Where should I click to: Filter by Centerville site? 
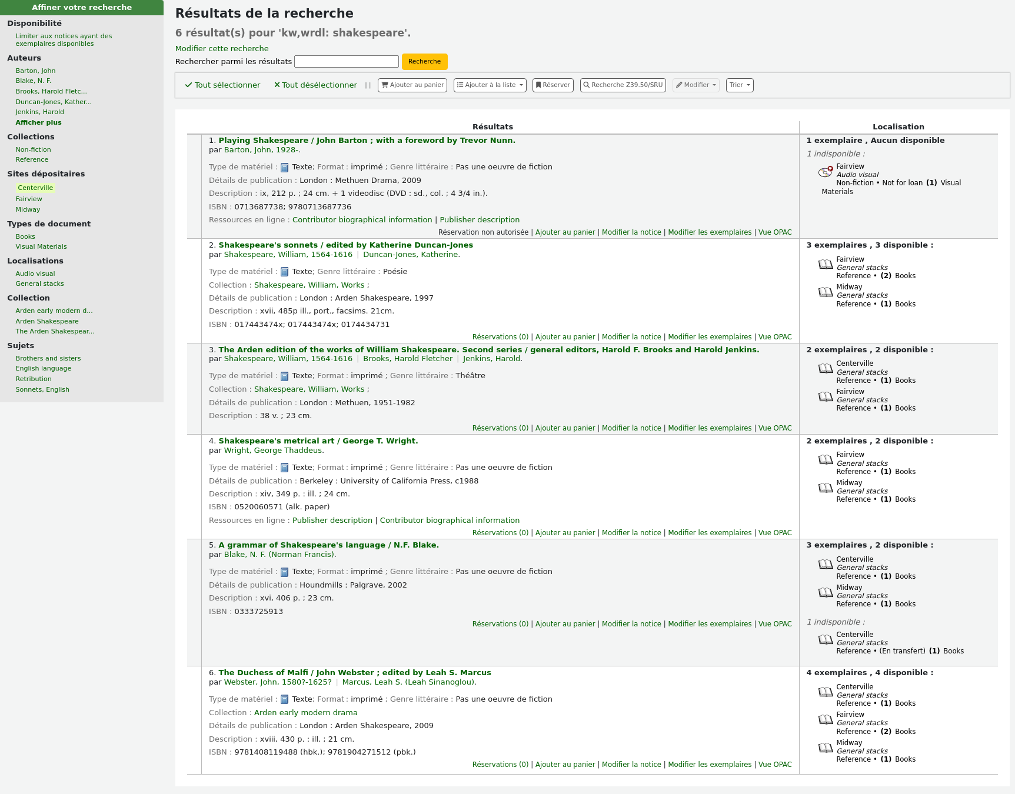(x=35, y=188)
